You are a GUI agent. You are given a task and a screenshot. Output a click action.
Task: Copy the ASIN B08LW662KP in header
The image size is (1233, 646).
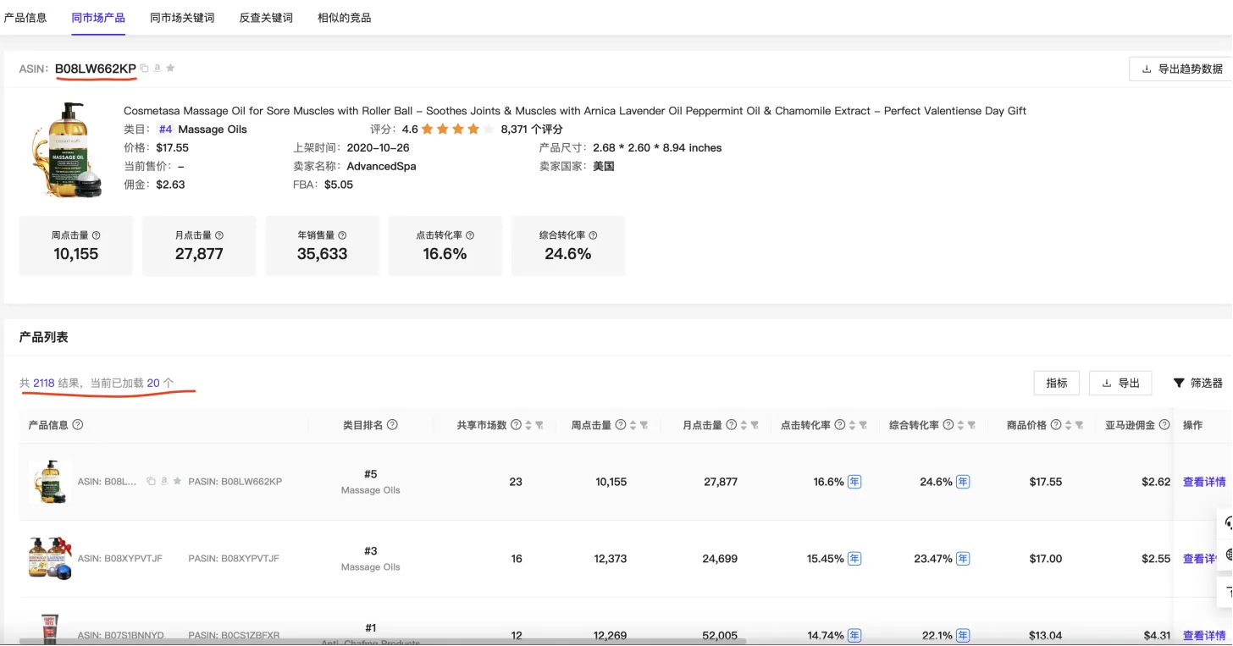click(x=144, y=69)
